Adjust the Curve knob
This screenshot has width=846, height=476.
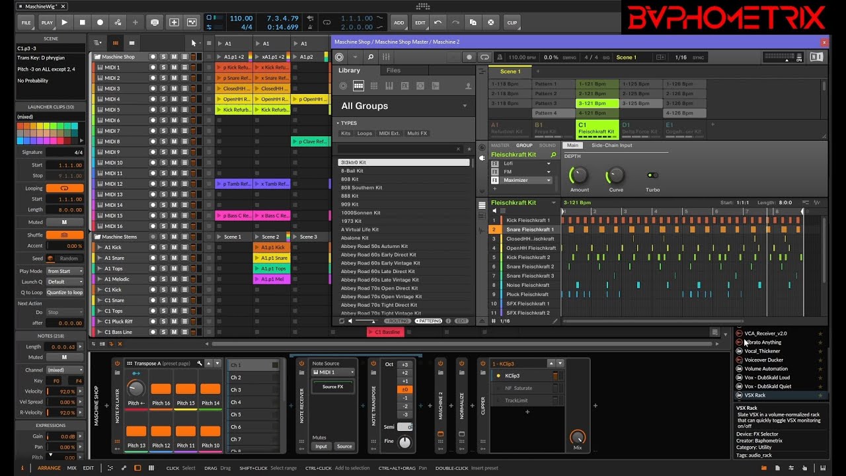tap(615, 175)
